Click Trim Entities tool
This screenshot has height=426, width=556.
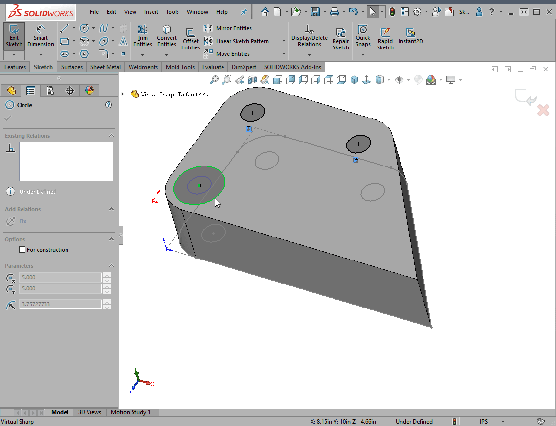point(143,36)
